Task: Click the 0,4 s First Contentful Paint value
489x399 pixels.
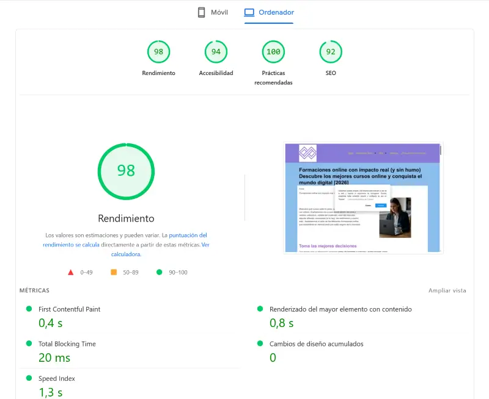Action: (51, 323)
